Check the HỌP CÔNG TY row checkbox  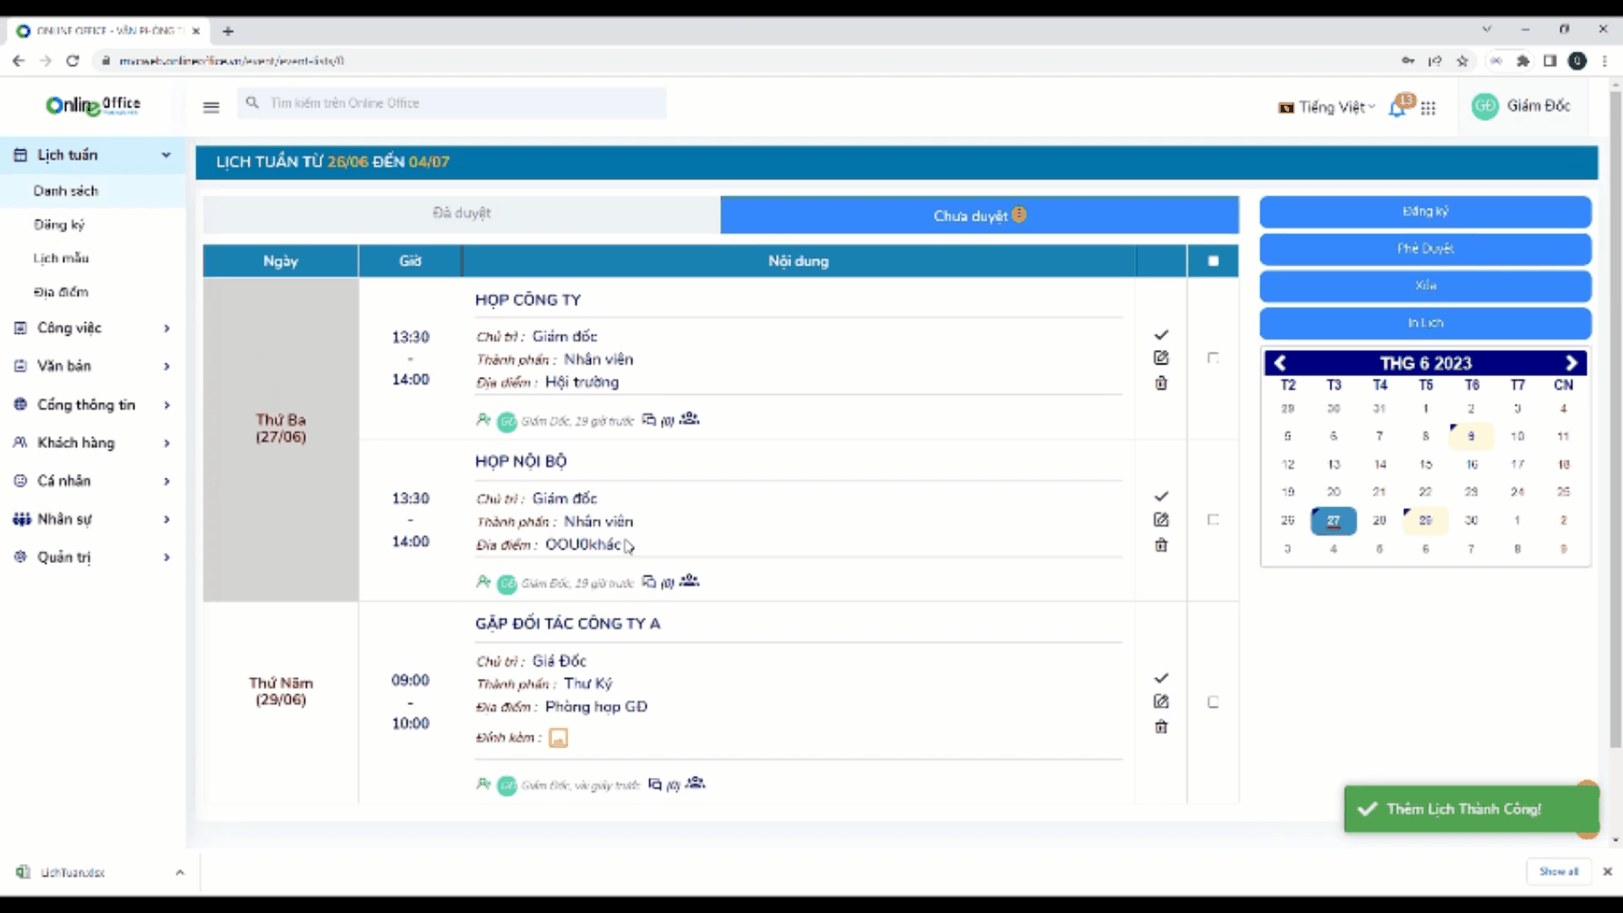1213,358
